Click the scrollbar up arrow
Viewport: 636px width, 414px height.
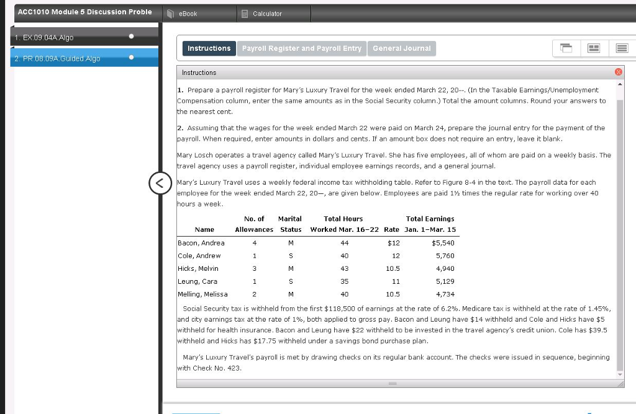[620, 84]
